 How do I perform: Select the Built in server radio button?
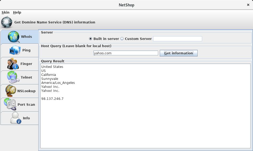point(91,39)
